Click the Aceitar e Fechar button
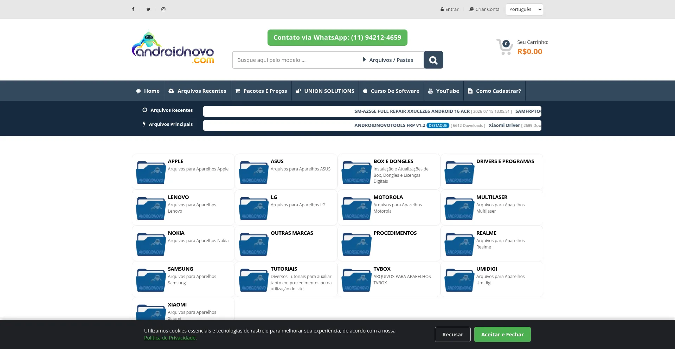This screenshot has width=675, height=349. point(502,335)
